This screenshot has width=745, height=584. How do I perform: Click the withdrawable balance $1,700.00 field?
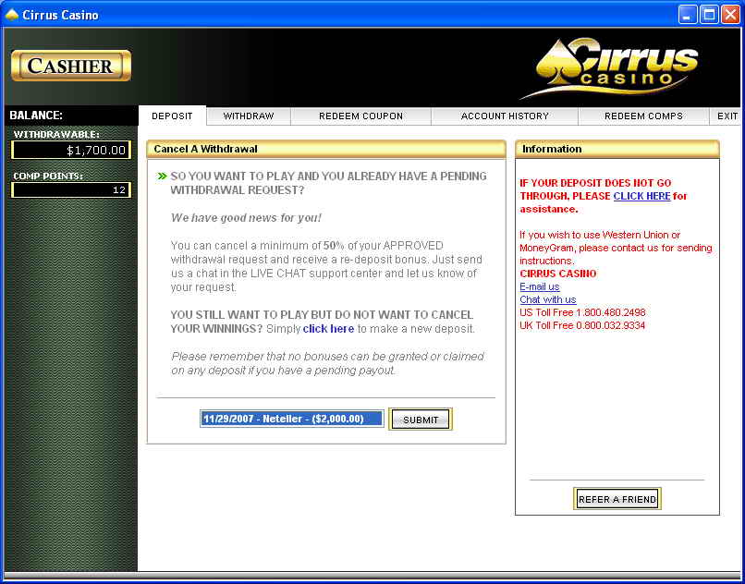[x=71, y=150]
